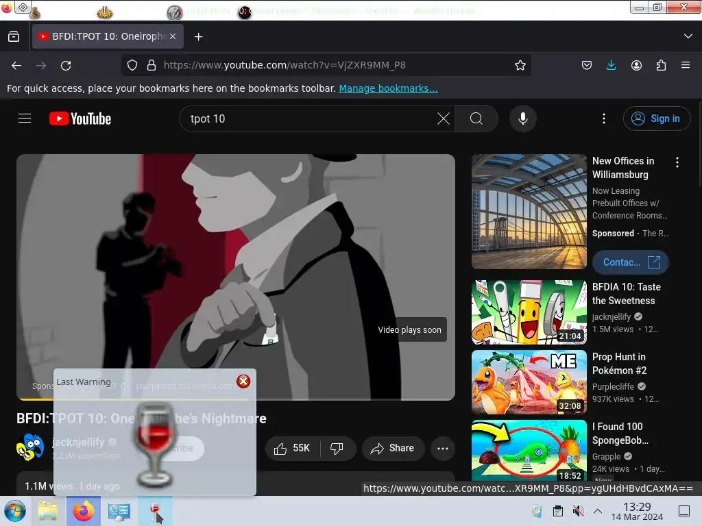Image resolution: width=702 pixels, height=526 pixels.
Task: Like the video with 55K likes
Action: click(293, 448)
